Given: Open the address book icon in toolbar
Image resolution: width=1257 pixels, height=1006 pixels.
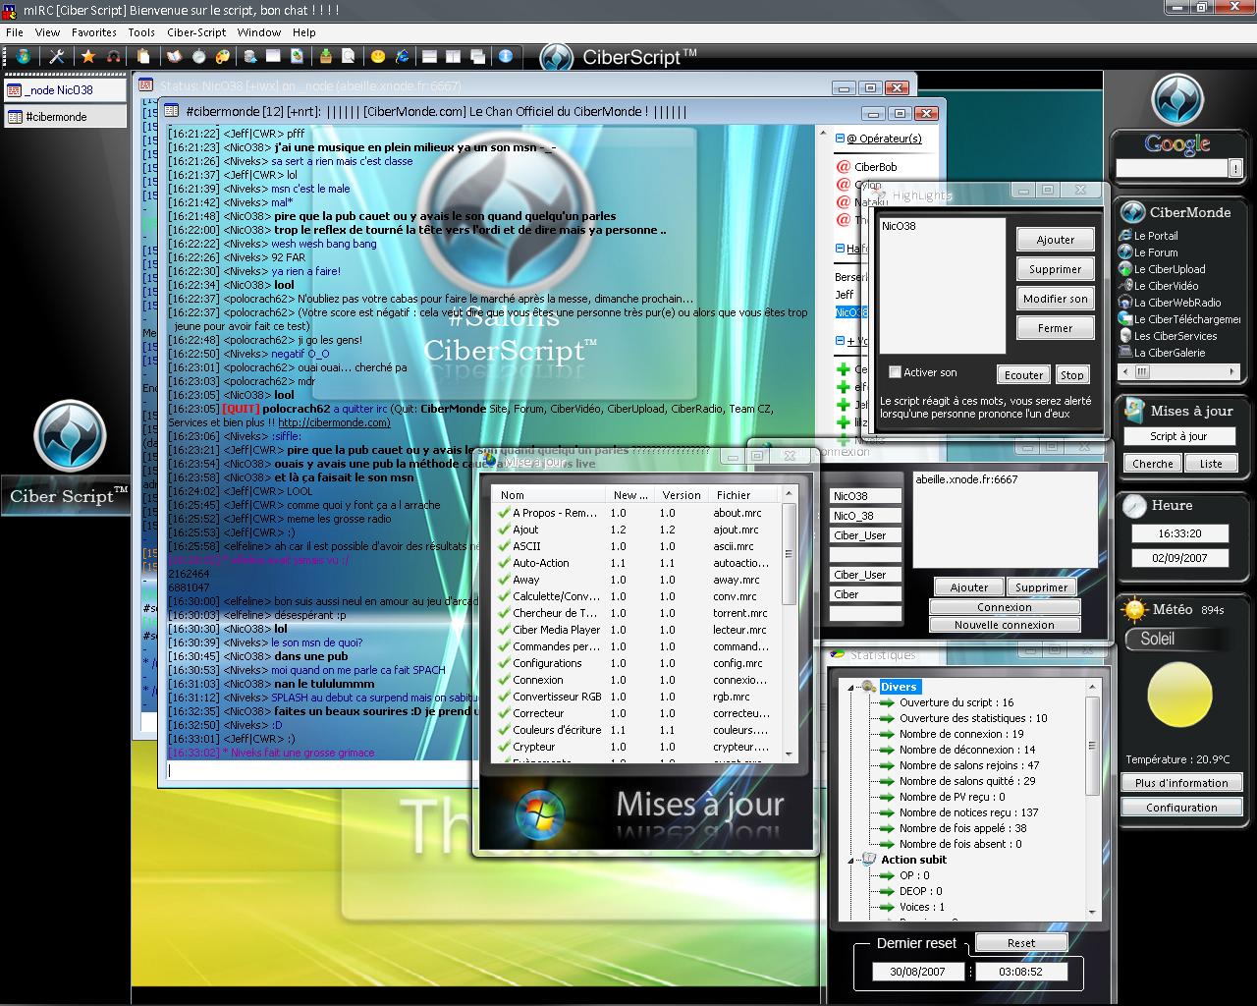Looking at the screenshot, I should pos(175,57).
